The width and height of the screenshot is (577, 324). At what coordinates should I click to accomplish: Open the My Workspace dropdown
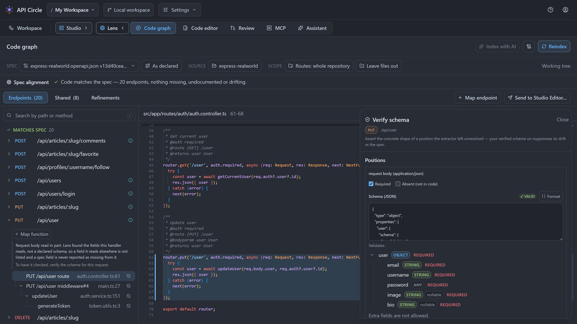pyautogui.click(x=73, y=10)
